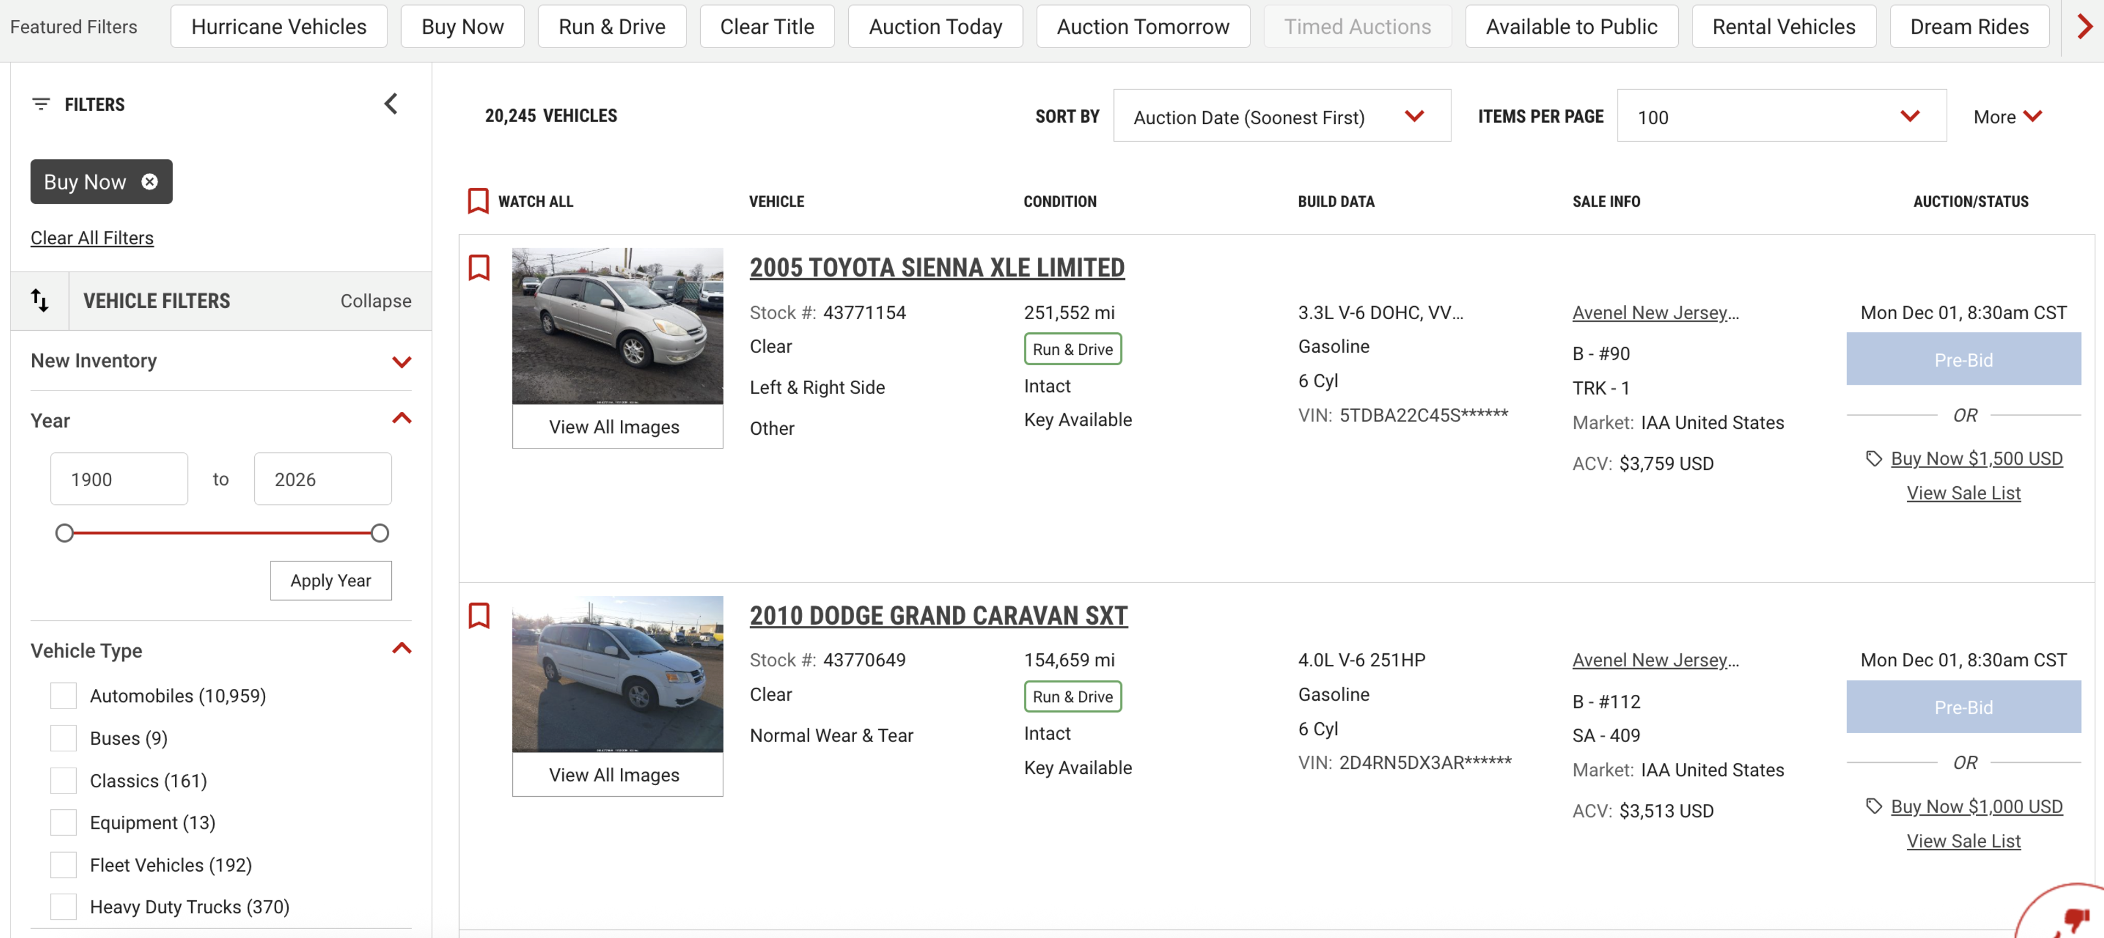Click the filters list icon beside FILTERS
2104x938 pixels.
coord(41,105)
